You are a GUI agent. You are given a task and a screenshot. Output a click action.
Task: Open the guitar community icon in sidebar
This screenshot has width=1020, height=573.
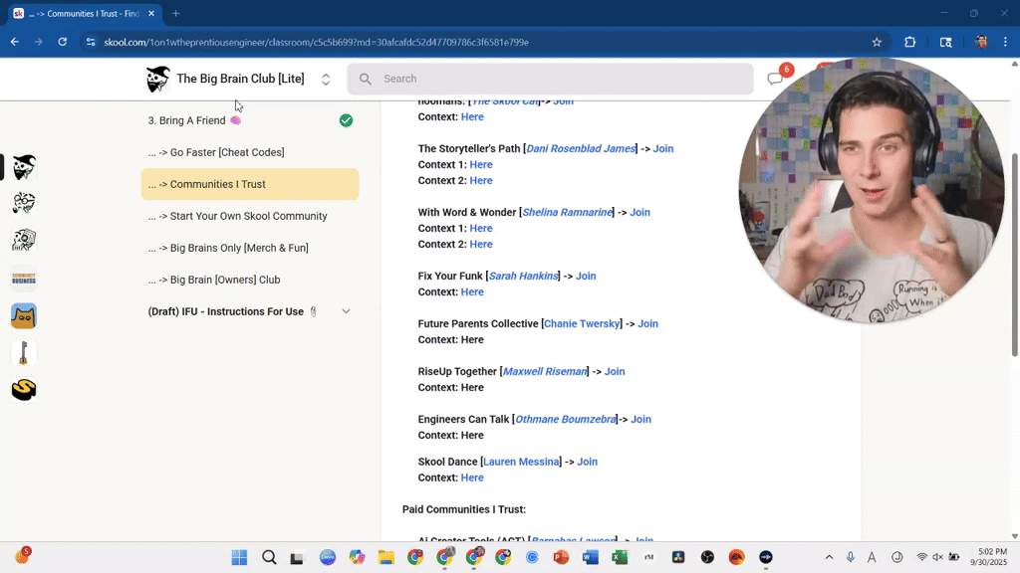[x=24, y=353]
